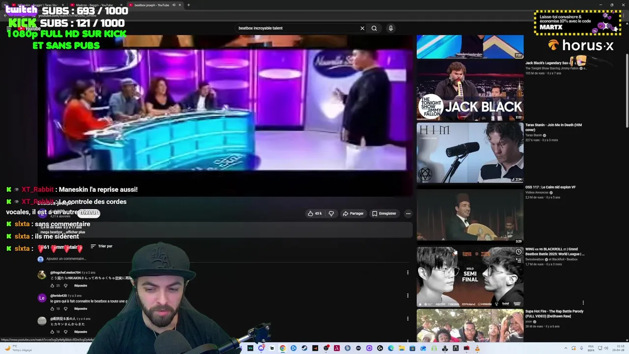Add WING vs BLACKROLL to watch later
629x354 pixels.
point(518,252)
